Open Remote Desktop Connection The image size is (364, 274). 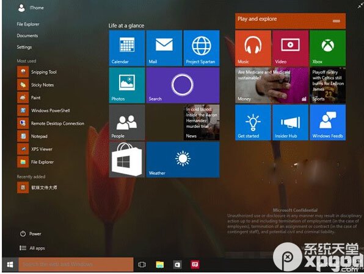(x=51, y=124)
